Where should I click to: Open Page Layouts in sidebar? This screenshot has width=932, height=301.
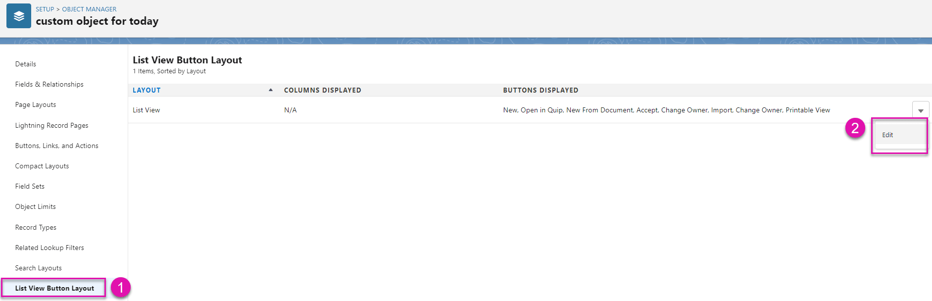pos(36,105)
